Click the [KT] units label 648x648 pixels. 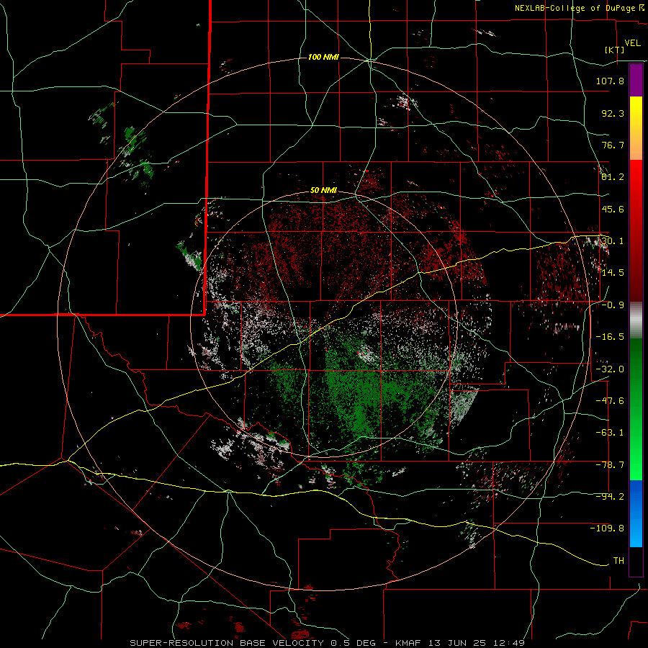(x=615, y=50)
